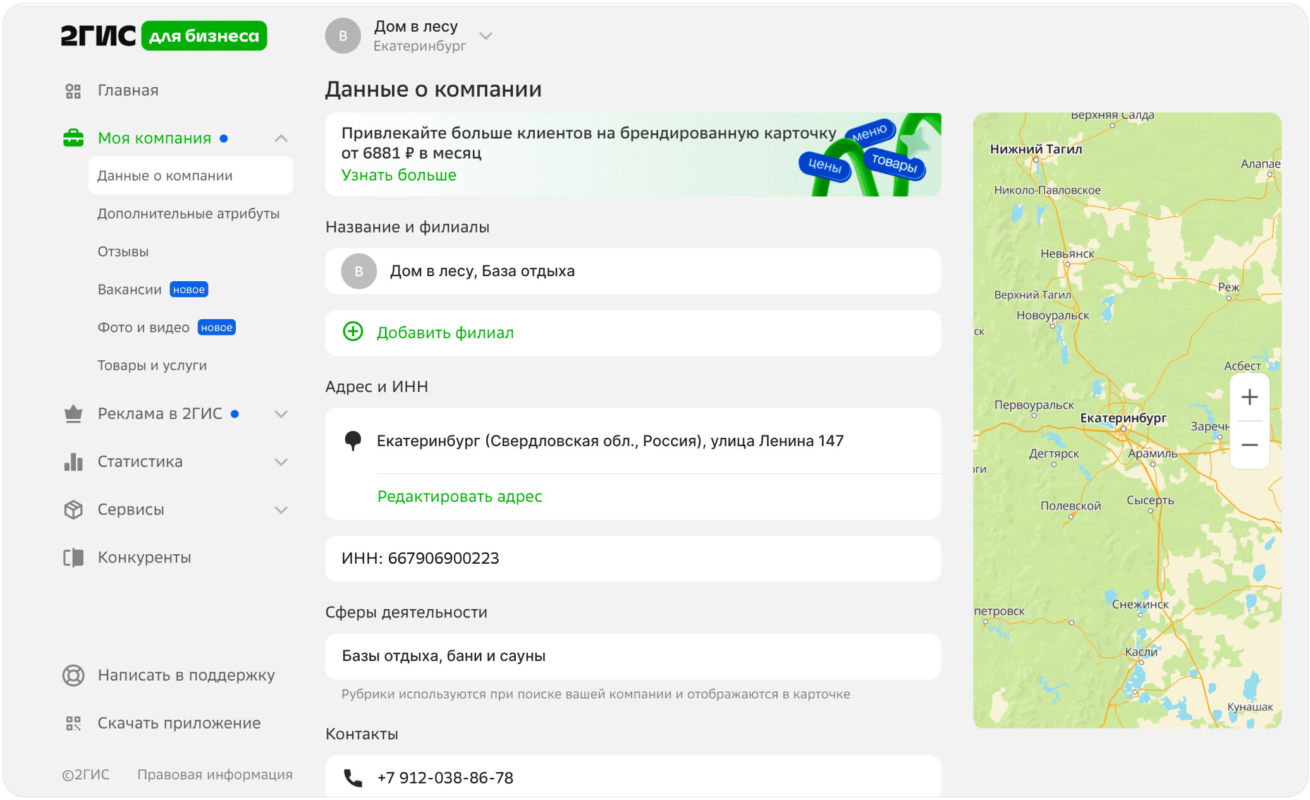Open the company selector dropdown chevron

pyautogui.click(x=486, y=36)
